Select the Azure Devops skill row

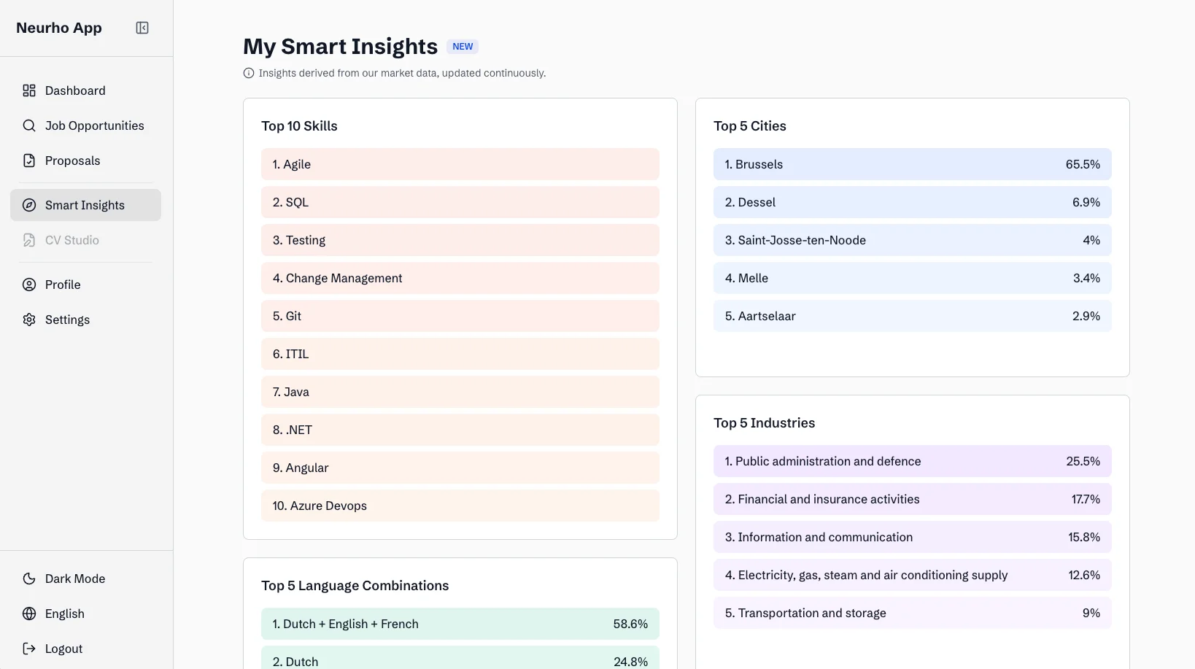(460, 506)
